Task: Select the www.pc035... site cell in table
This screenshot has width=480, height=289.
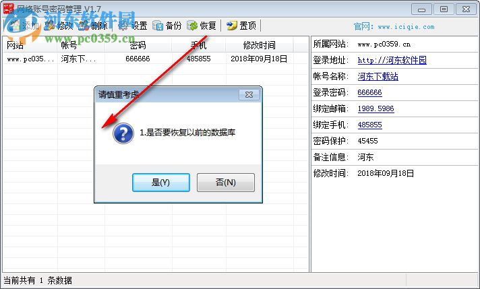Action: click(x=30, y=59)
